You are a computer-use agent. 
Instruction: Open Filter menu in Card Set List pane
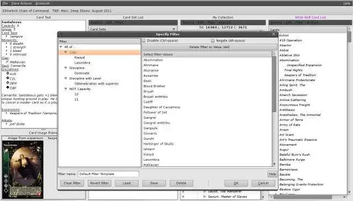pos(119,23)
